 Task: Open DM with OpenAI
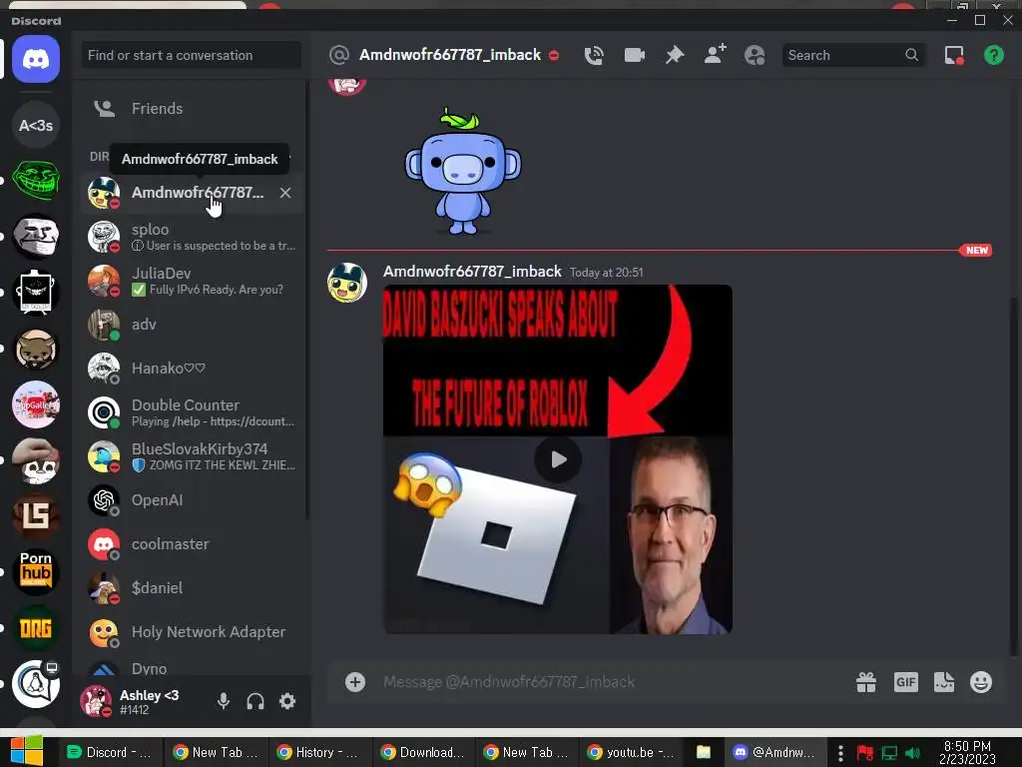193,500
